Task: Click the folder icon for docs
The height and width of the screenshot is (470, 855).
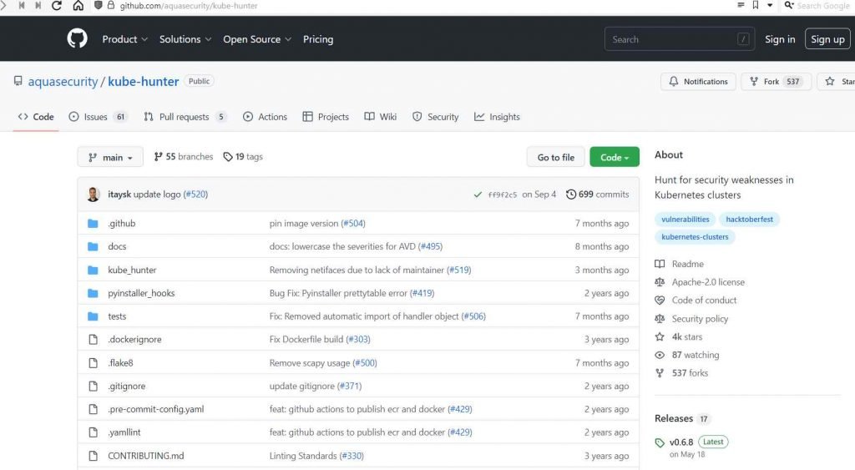Action: (93, 246)
